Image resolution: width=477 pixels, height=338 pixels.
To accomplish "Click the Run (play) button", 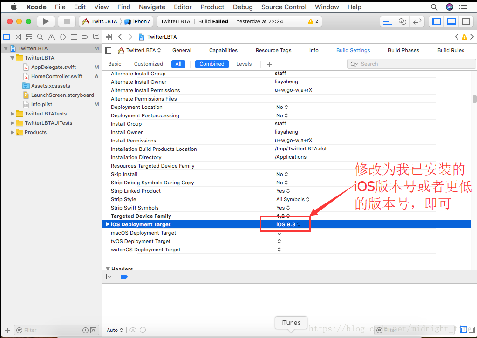I will click(x=46, y=21).
